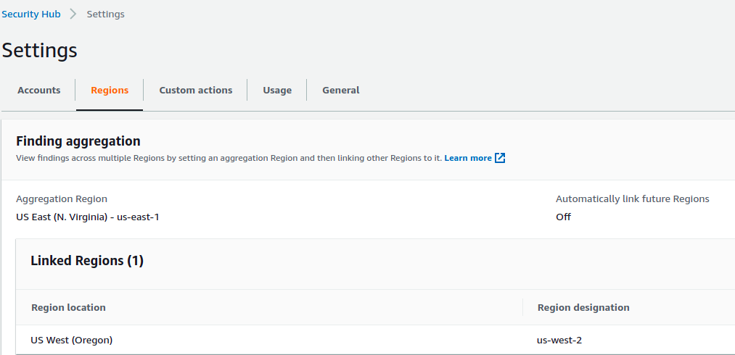Open the Custom actions tab

(196, 91)
